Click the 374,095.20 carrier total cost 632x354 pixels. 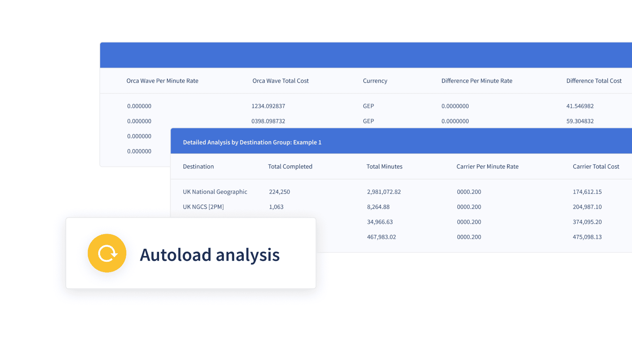coord(587,222)
